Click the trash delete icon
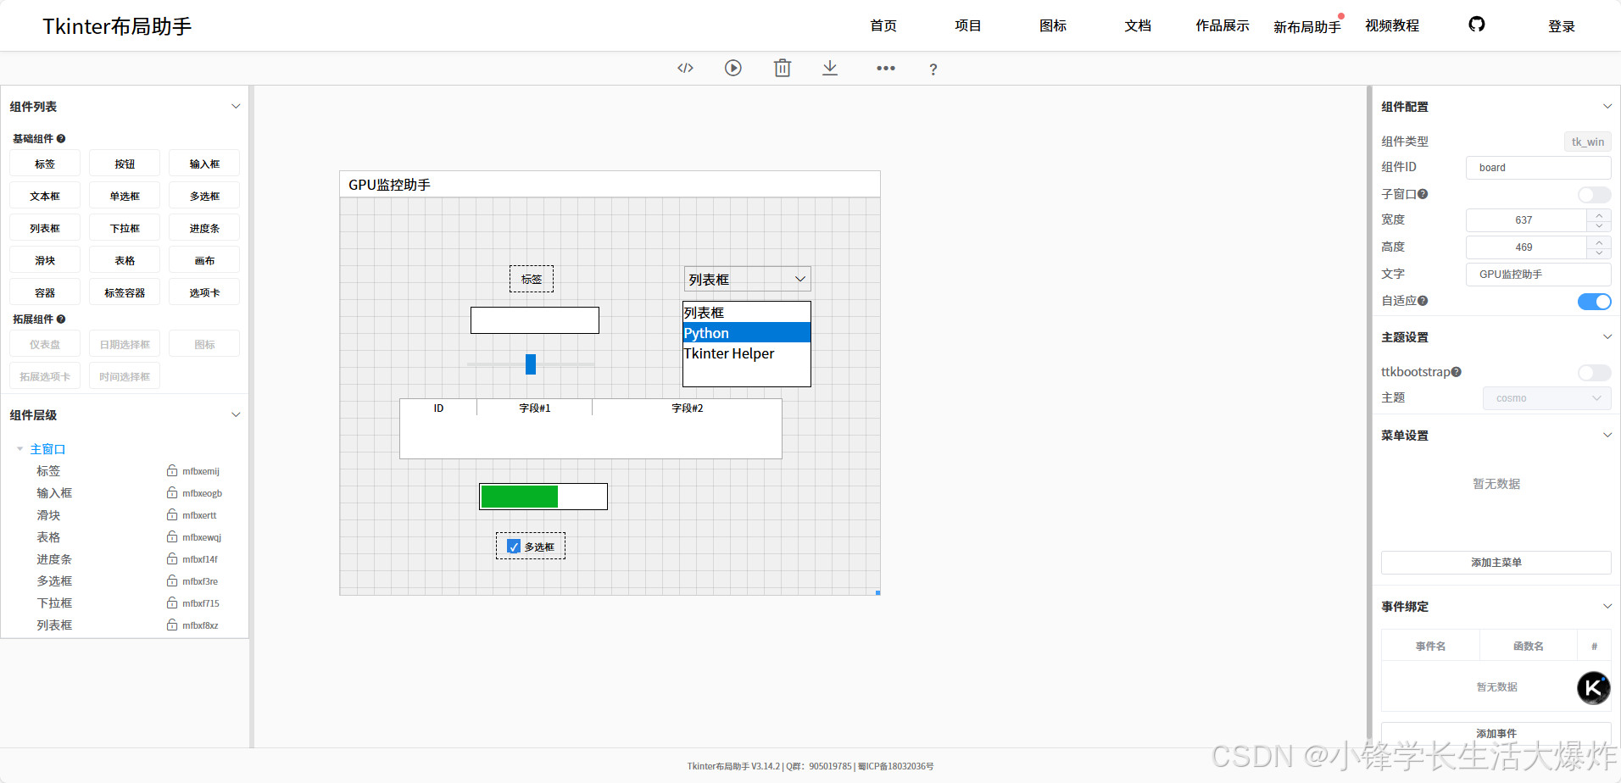Viewport: 1621px width, 783px height. pyautogui.click(x=783, y=68)
